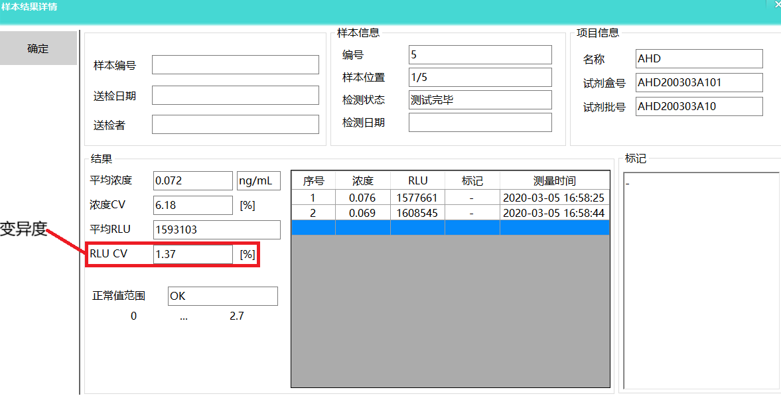Select the 样本位置 field showing 1/5
781x396 pixels.
(x=480, y=77)
